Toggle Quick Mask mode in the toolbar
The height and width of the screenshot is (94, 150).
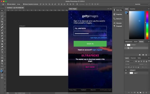click(x=2, y=75)
